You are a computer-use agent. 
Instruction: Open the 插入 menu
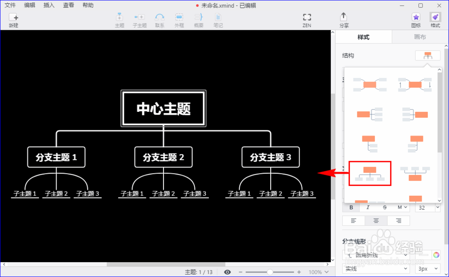click(49, 5)
